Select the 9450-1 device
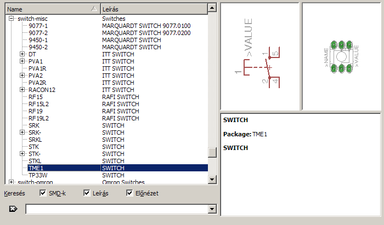 pos(38,40)
